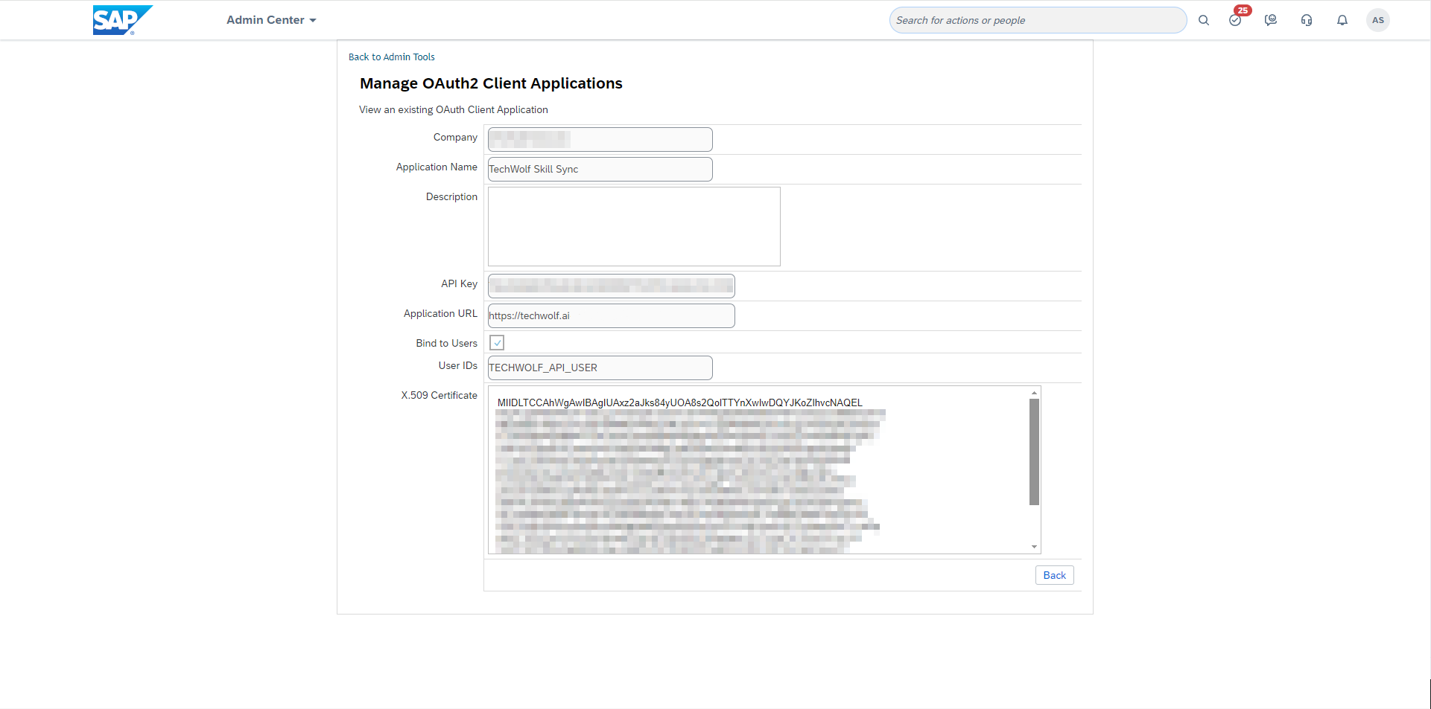Enable the checkbox next to Bind to Users
Screen dimensions: 1431x709
click(497, 342)
